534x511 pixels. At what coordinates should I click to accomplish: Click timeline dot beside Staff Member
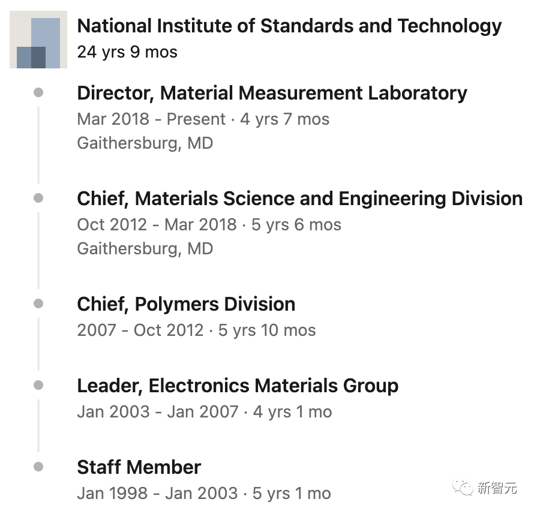38,467
